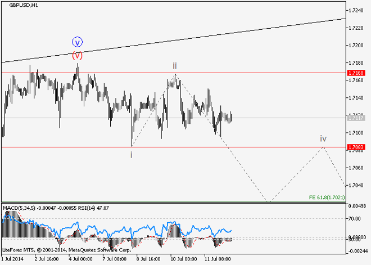Image resolution: width=371 pixels, height=265 pixels.
Task: Select the red 1.7168 price level tag
Action: point(356,73)
